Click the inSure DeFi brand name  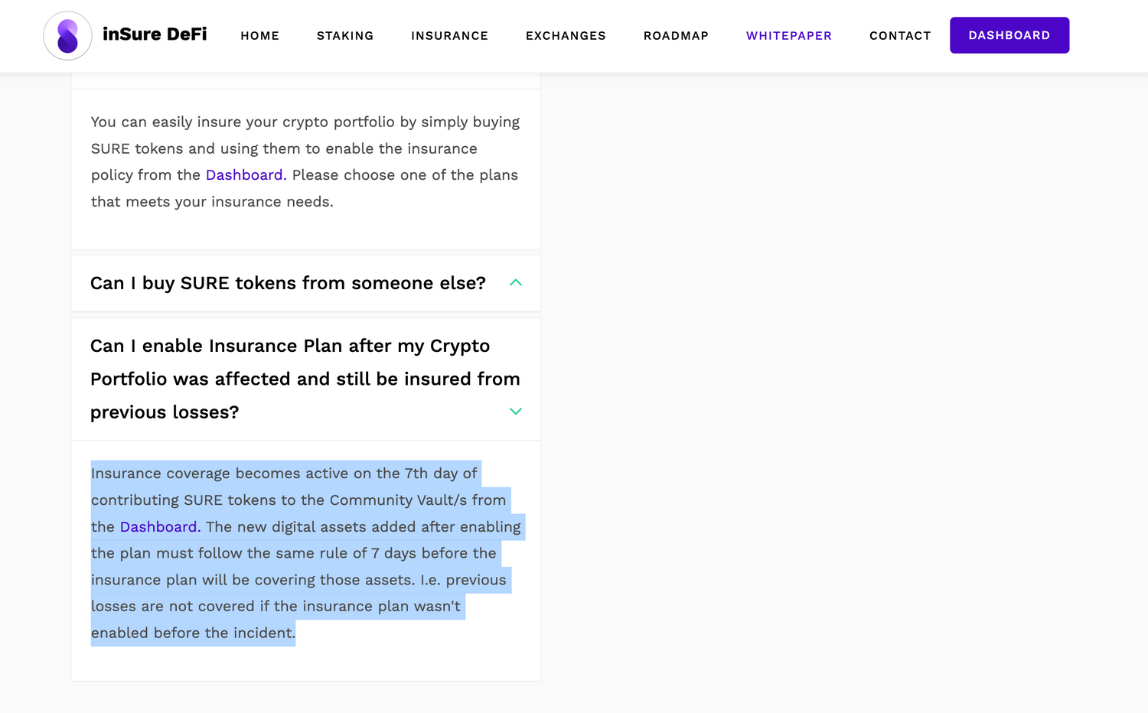(155, 34)
